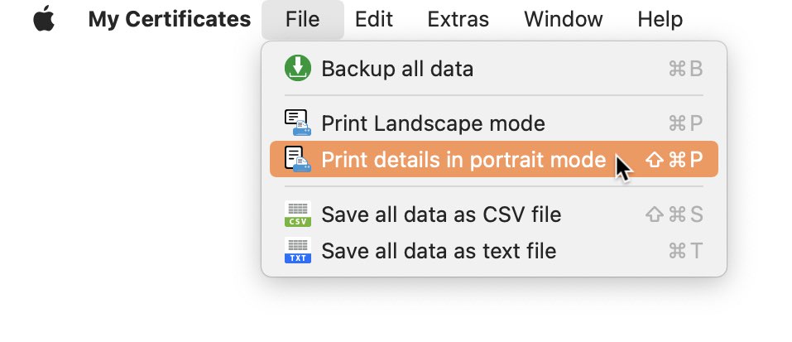Choose Save all data as text file
The width and height of the screenshot is (792, 342).
pyautogui.click(x=494, y=250)
